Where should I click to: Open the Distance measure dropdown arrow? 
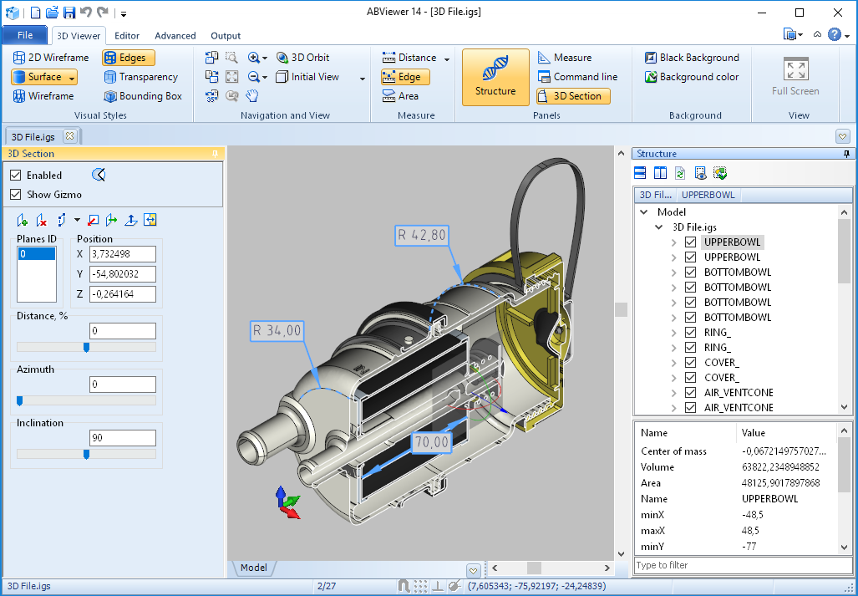(x=447, y=59)
